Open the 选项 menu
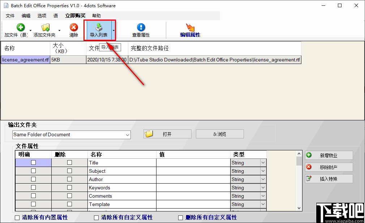Screen dimensions: 365x223 click(42, 16)
